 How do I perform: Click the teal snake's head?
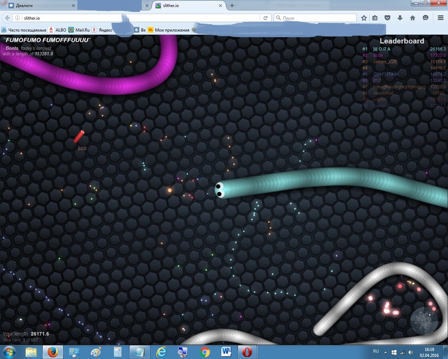pos(221,191)
